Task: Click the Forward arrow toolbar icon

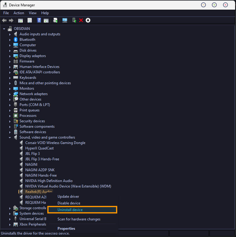Action: [11, 20]
